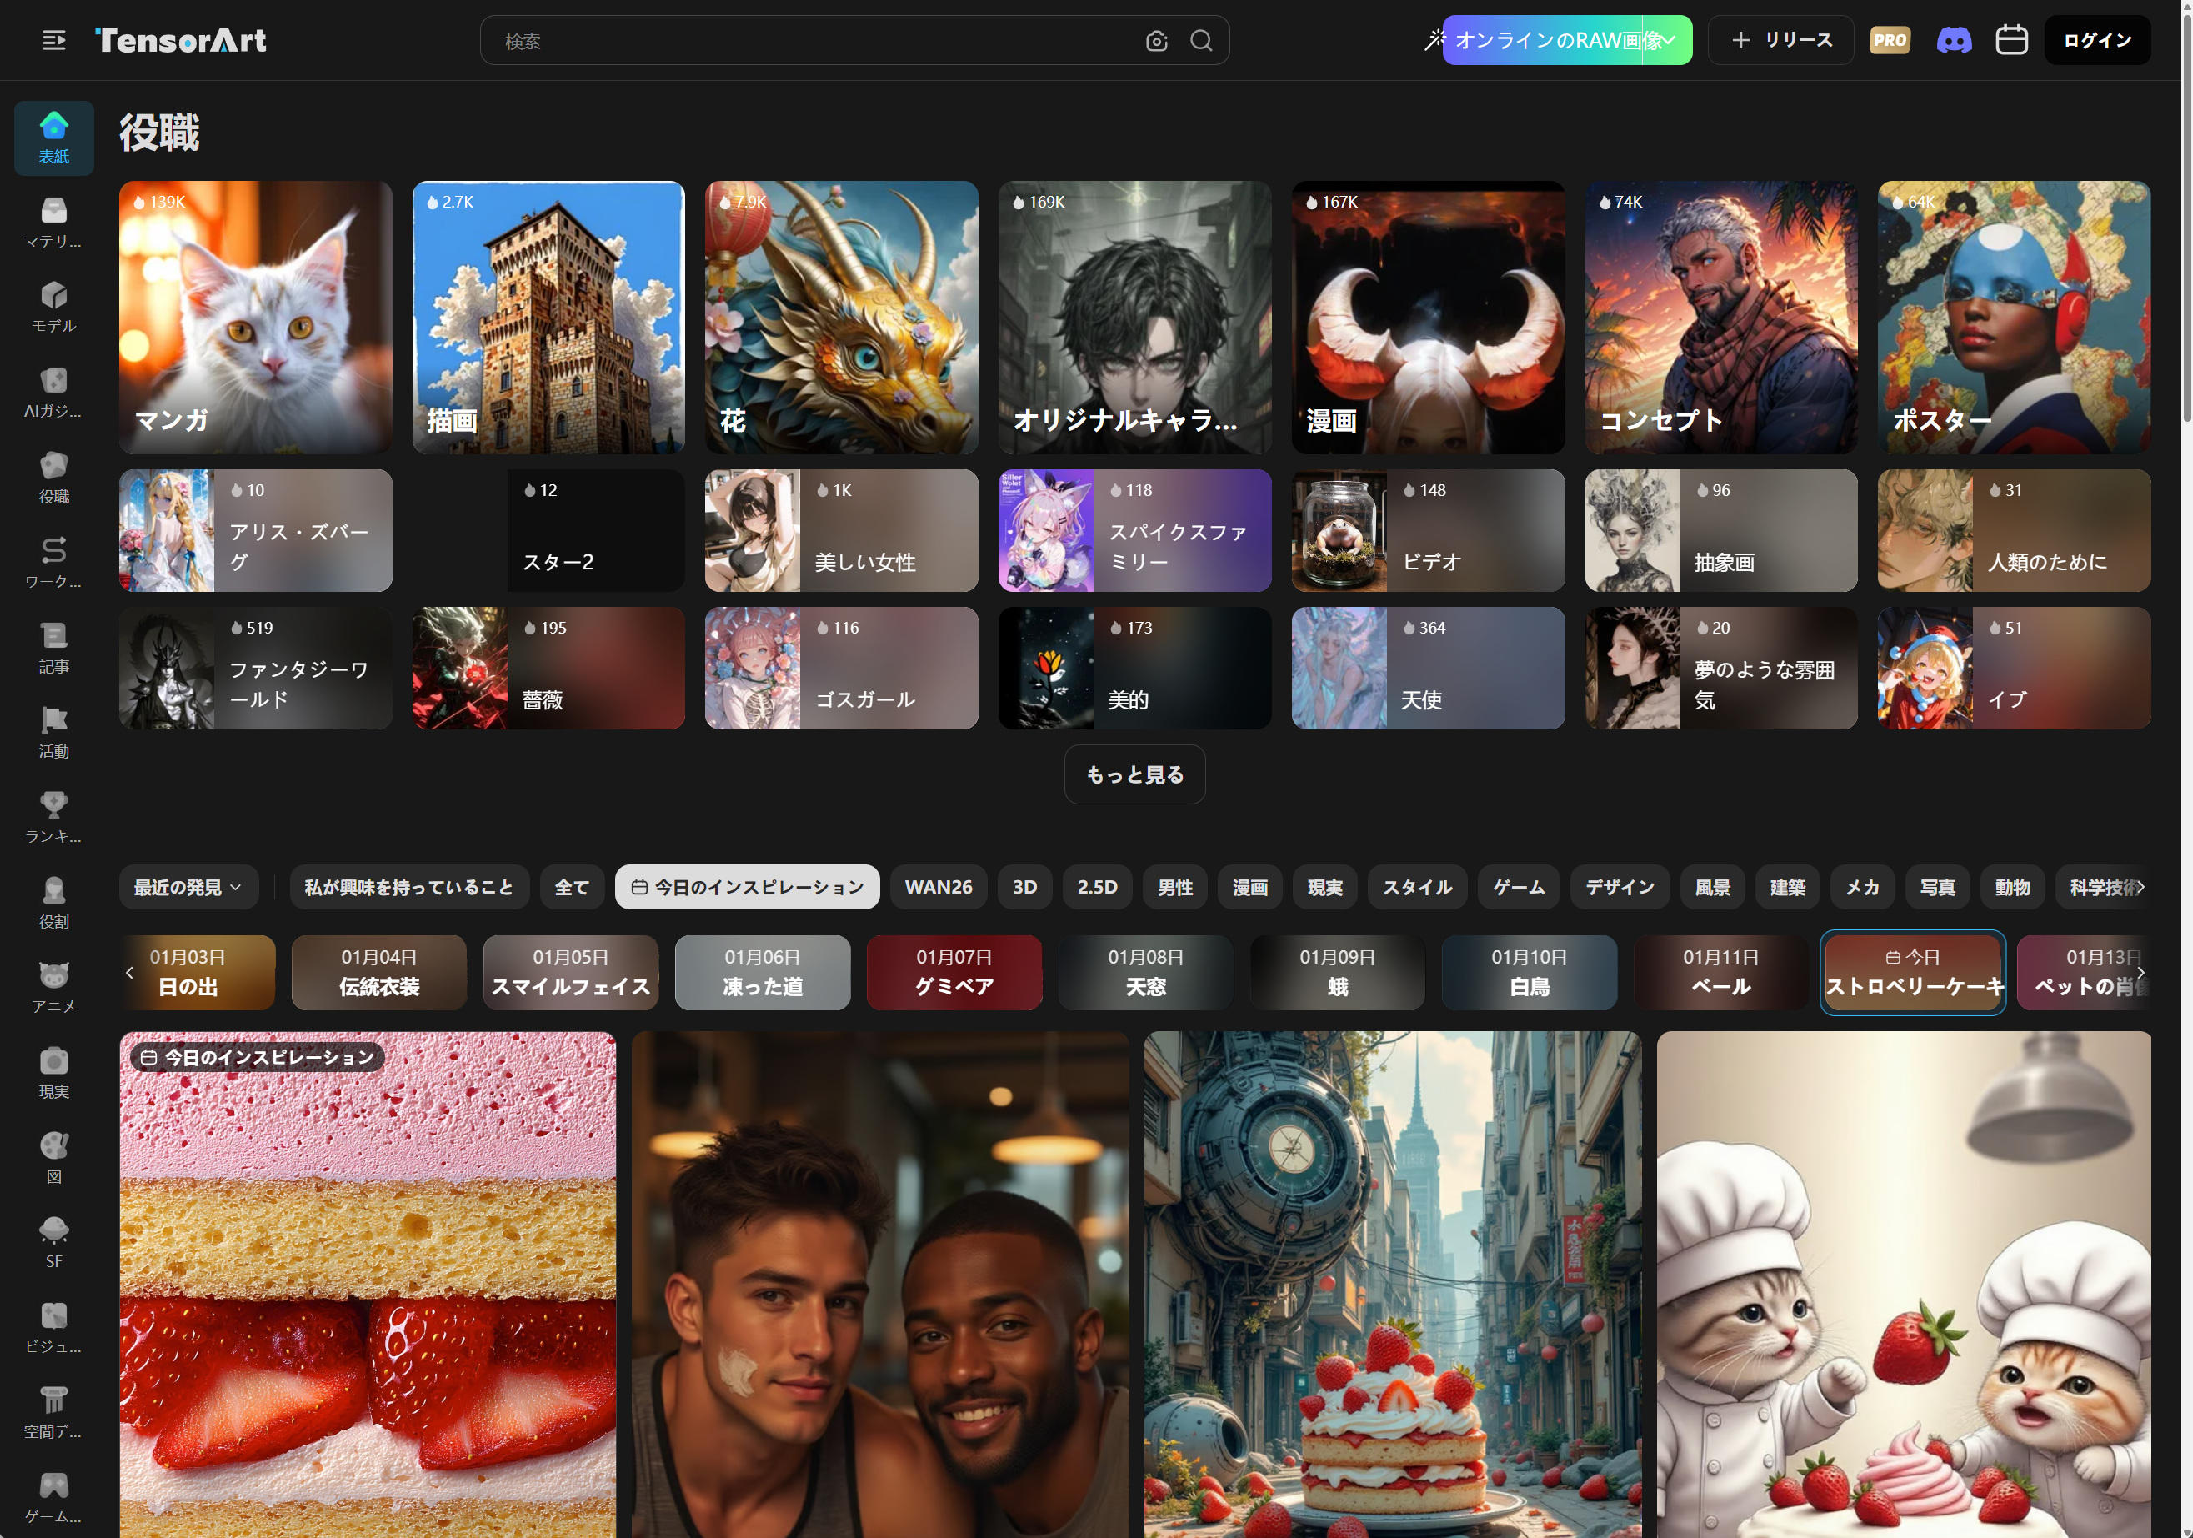Click the magnifier search icon
This screenshot has height=1538, width=2193.
(1200, 40)
